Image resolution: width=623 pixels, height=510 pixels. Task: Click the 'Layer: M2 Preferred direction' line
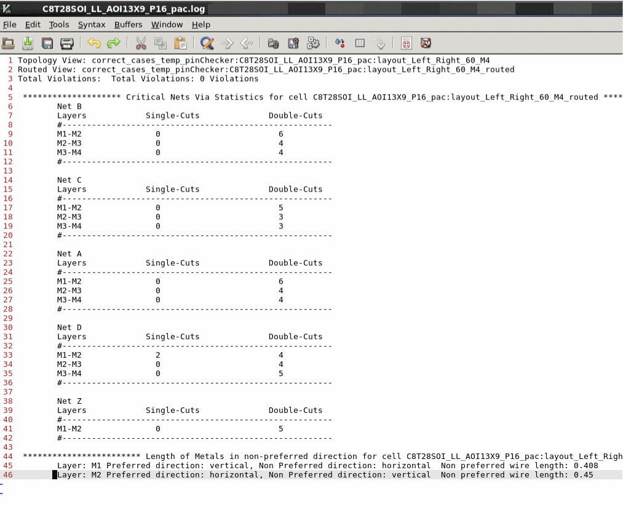325,475
